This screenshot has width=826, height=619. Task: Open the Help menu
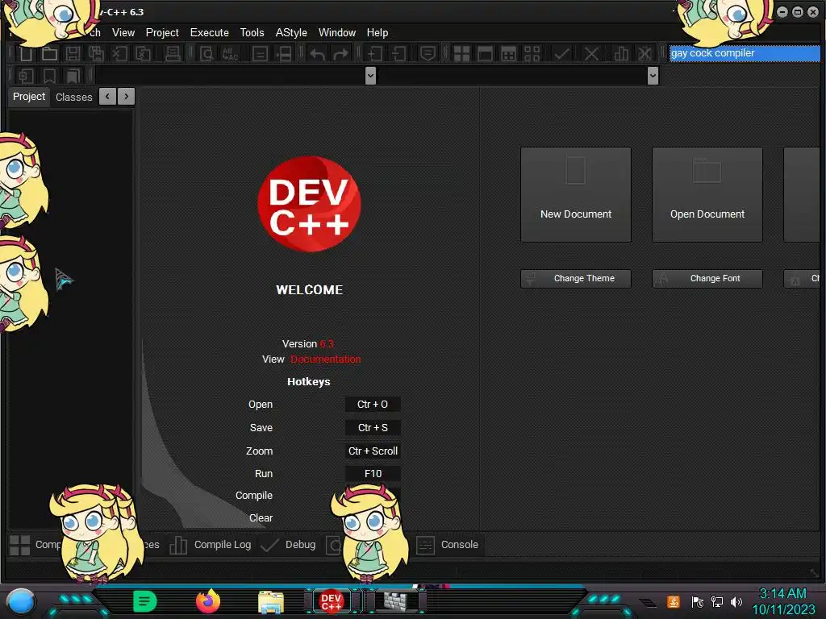[378, 32]
